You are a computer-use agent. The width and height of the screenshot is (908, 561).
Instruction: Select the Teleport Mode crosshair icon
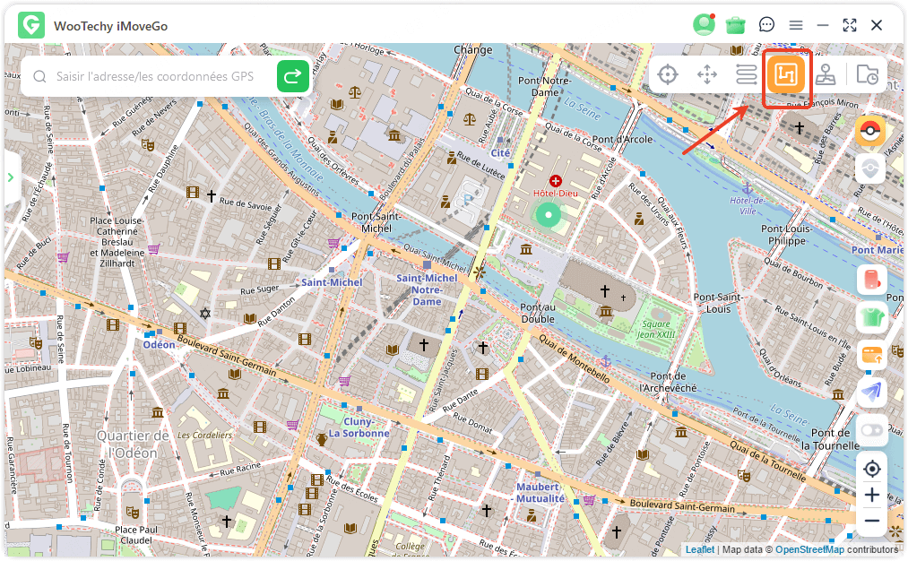pos(668,74)
